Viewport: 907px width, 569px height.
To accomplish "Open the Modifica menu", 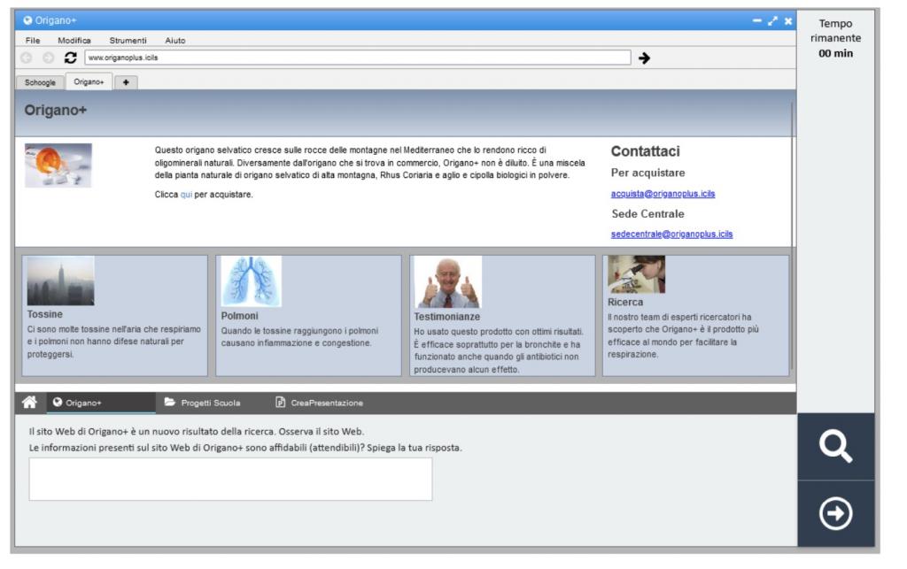I will (74, 41).
